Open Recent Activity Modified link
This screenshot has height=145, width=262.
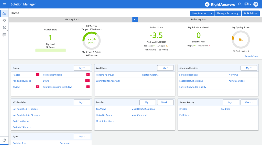[x=226, y=109]
